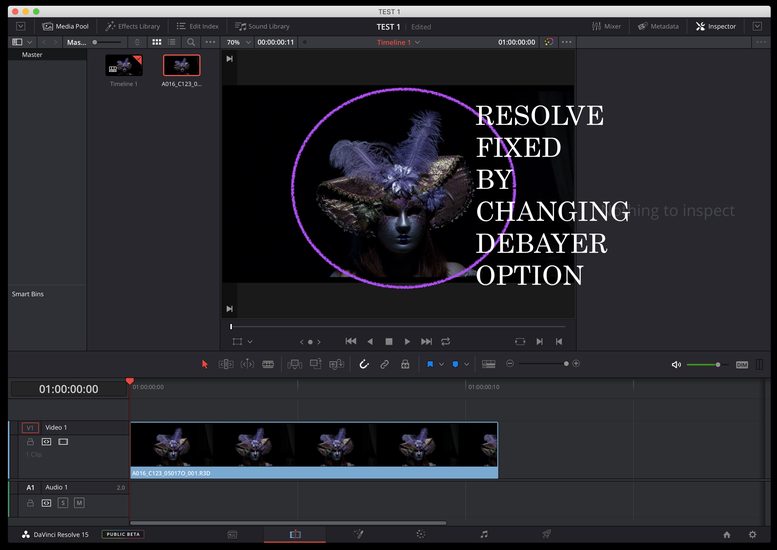Viewport: 777px width, 550px height.
Task: Go to first frame of the timeline
Action: (x=351, y=341)
